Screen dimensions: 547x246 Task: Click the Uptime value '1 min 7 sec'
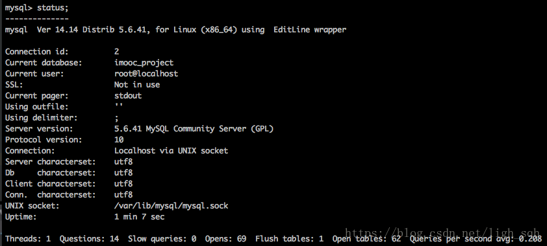[139, 217]
